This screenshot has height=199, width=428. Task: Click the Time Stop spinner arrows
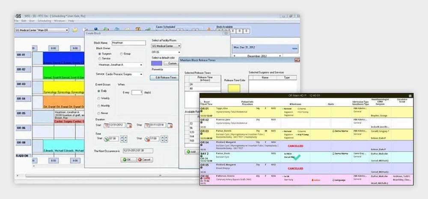tap(164, 139)
